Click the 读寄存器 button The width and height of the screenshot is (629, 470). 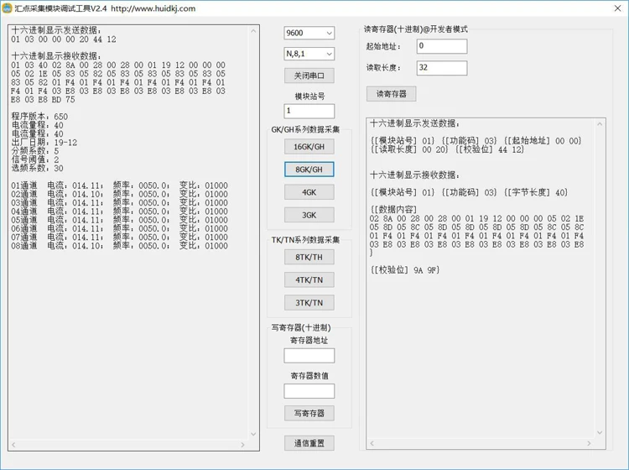[391, 94]
